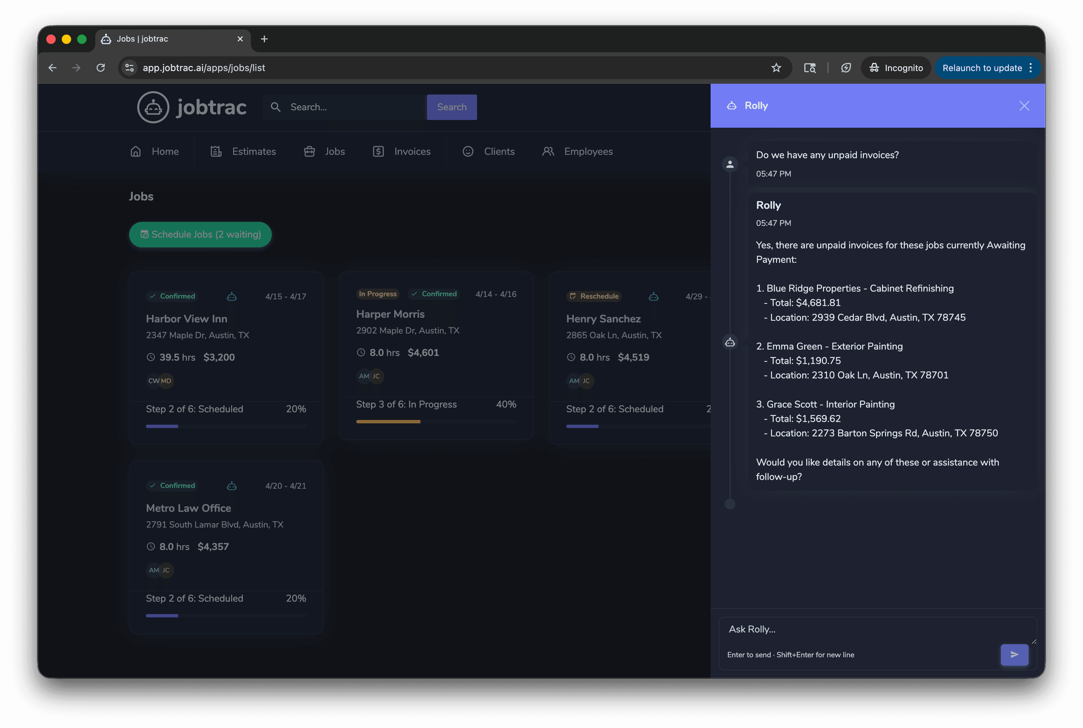Bookmark this page with star icon

coord(776,68)
